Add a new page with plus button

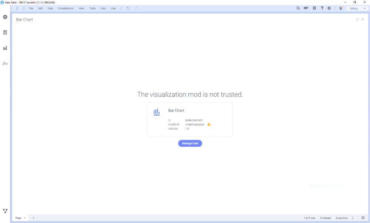pyautogui.click(x=34, y=218)
